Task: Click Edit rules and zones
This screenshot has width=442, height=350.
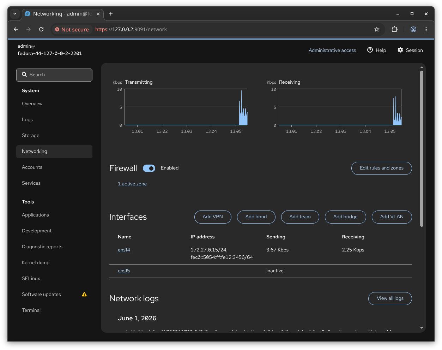Action: (381, 168)
